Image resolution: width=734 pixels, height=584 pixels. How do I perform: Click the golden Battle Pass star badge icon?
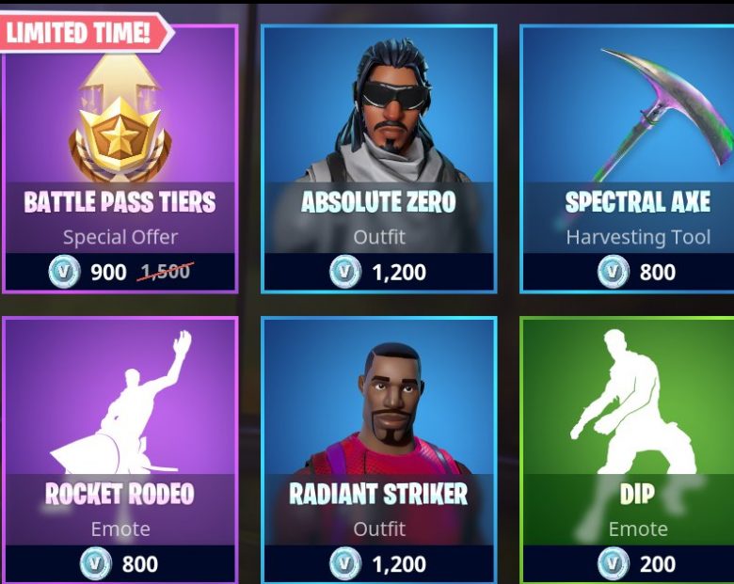(x=120, y=120)
